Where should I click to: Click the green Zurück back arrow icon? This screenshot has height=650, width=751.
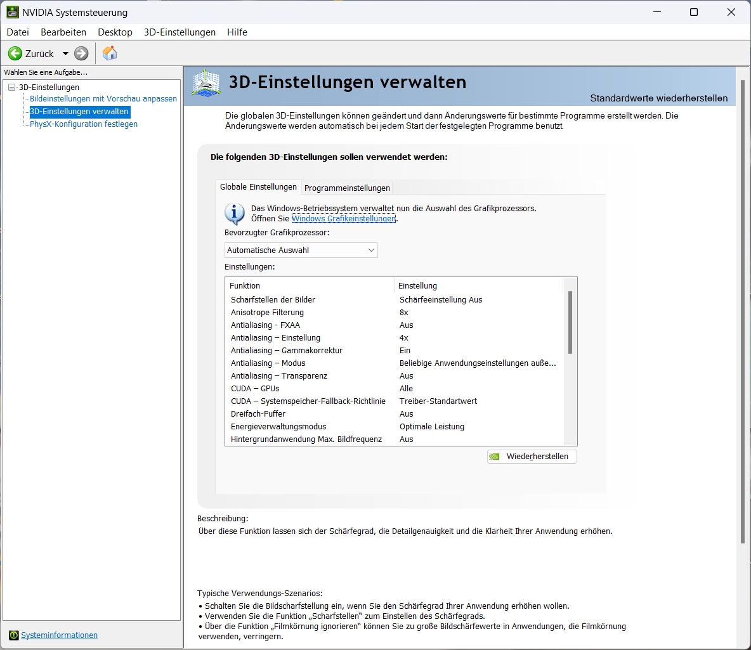coord(15,53)
